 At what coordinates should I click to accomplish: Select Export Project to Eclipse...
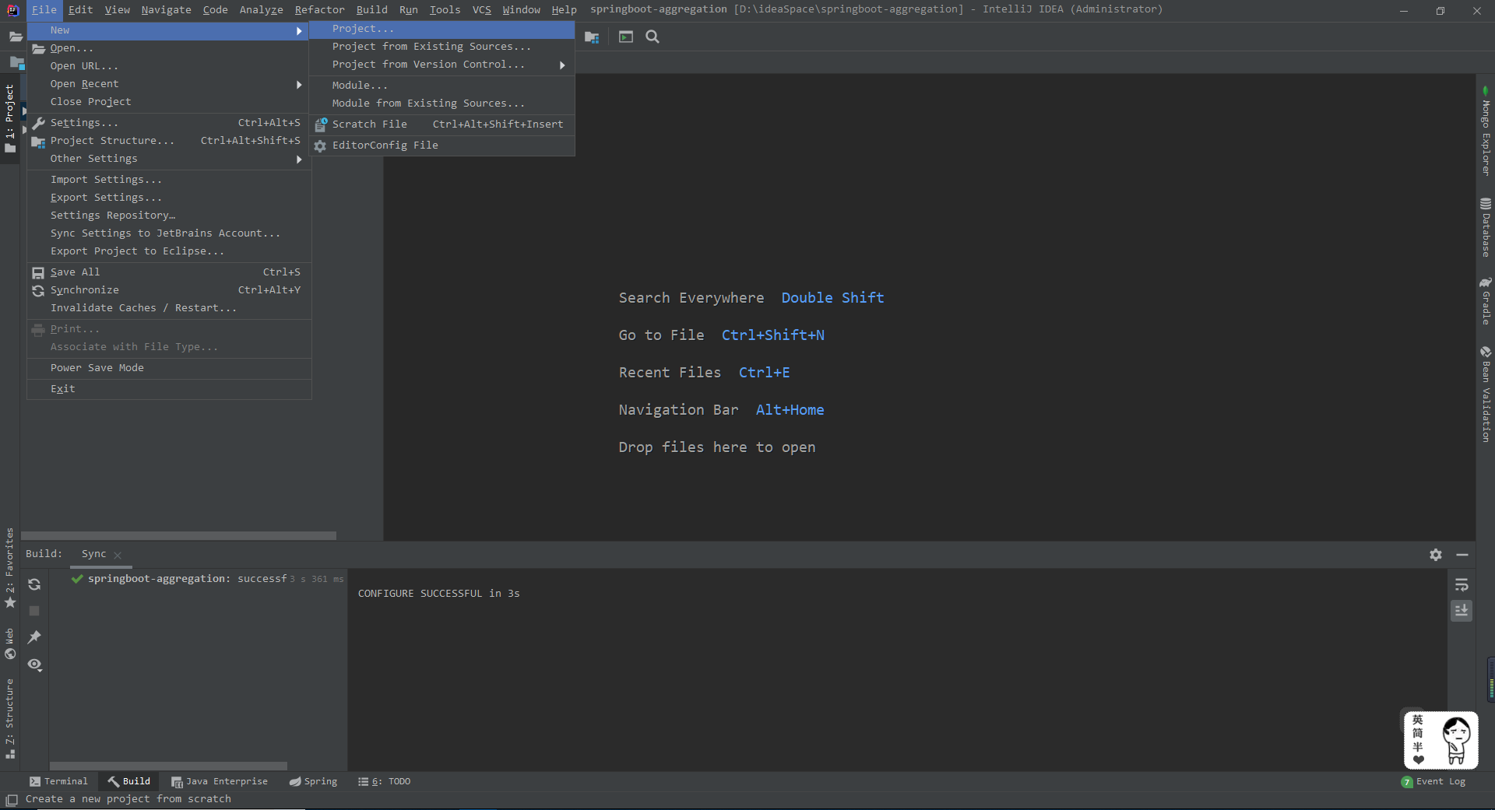(x=169, y=251)
